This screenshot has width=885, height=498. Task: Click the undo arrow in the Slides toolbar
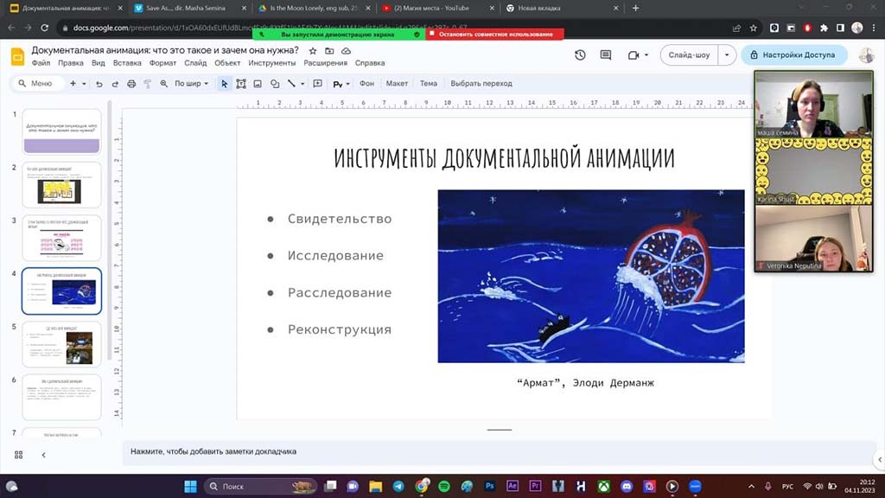(x=99, y=84)
